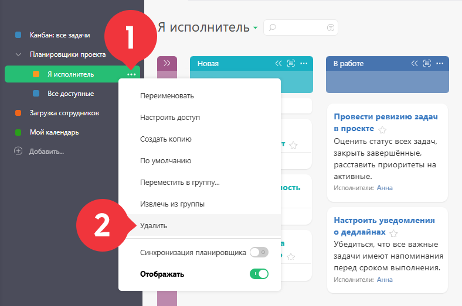Screen dimensions: 462x306
Task: Click the scan icon in Новая column
Action: point(291,63)
